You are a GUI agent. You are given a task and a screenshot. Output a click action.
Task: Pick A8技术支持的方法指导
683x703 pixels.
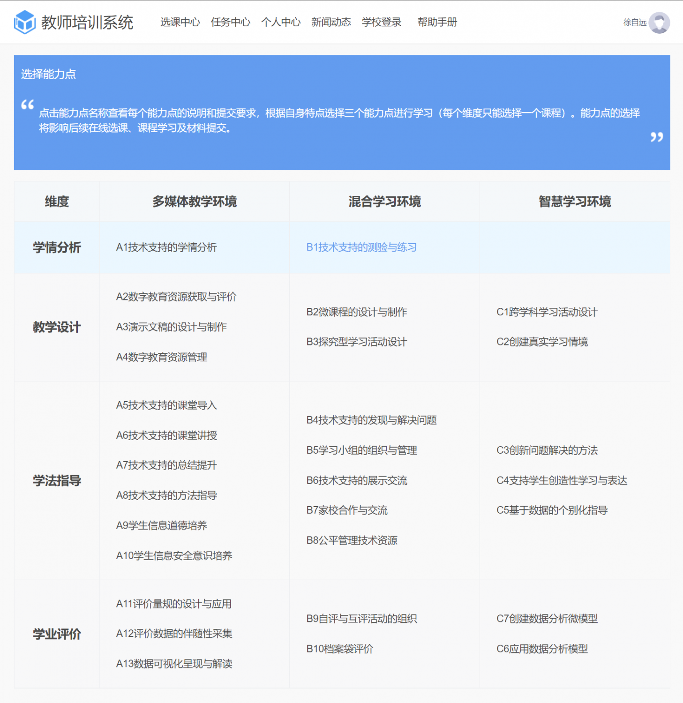166,495
